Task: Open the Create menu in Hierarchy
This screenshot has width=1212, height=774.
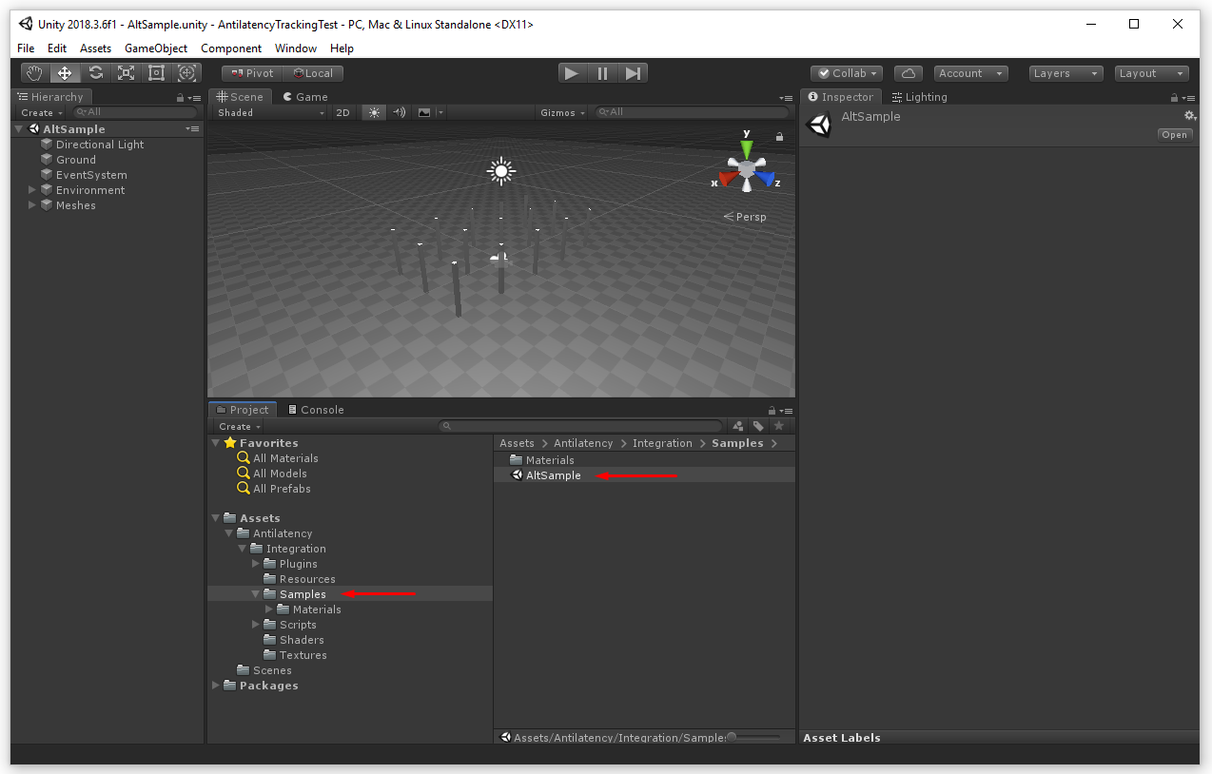Action: pyautogui.click(x=41, y=112)
